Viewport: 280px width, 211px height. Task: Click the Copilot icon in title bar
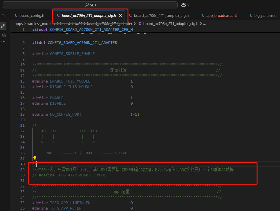click(183, 5)
